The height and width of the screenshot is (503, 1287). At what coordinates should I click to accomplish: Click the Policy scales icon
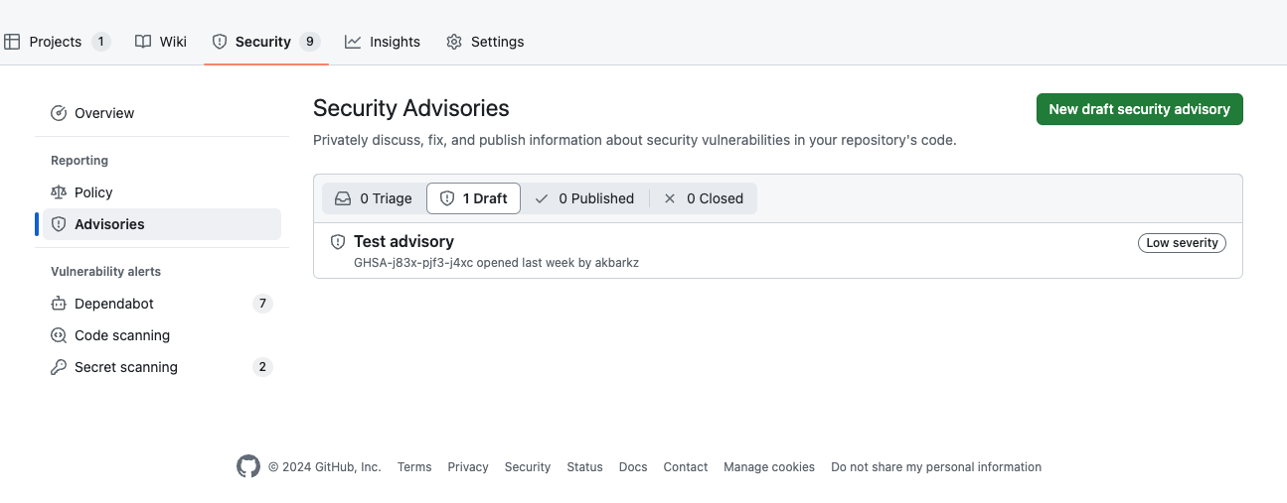[59, 192]
